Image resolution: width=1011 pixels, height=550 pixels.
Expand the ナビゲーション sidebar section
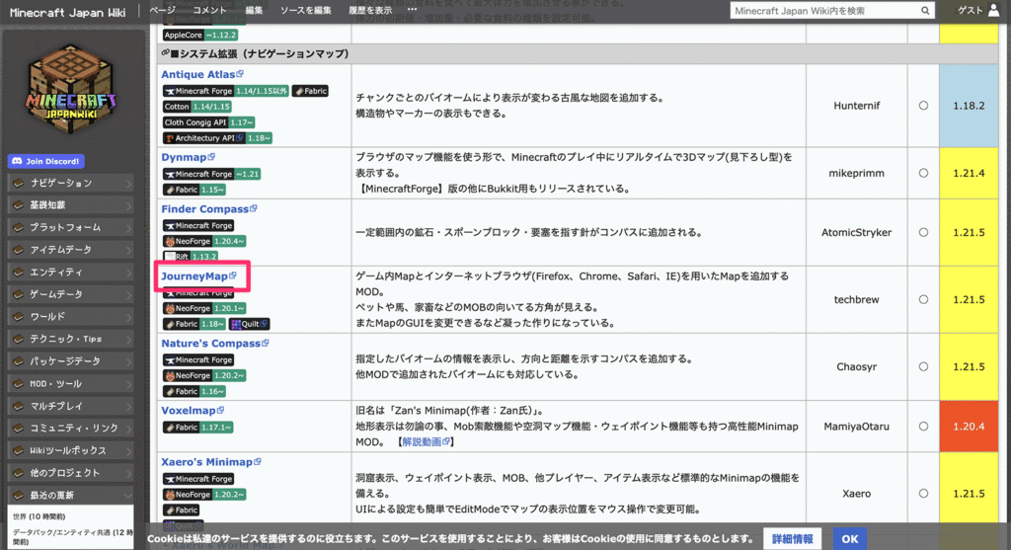click(71, 183)
